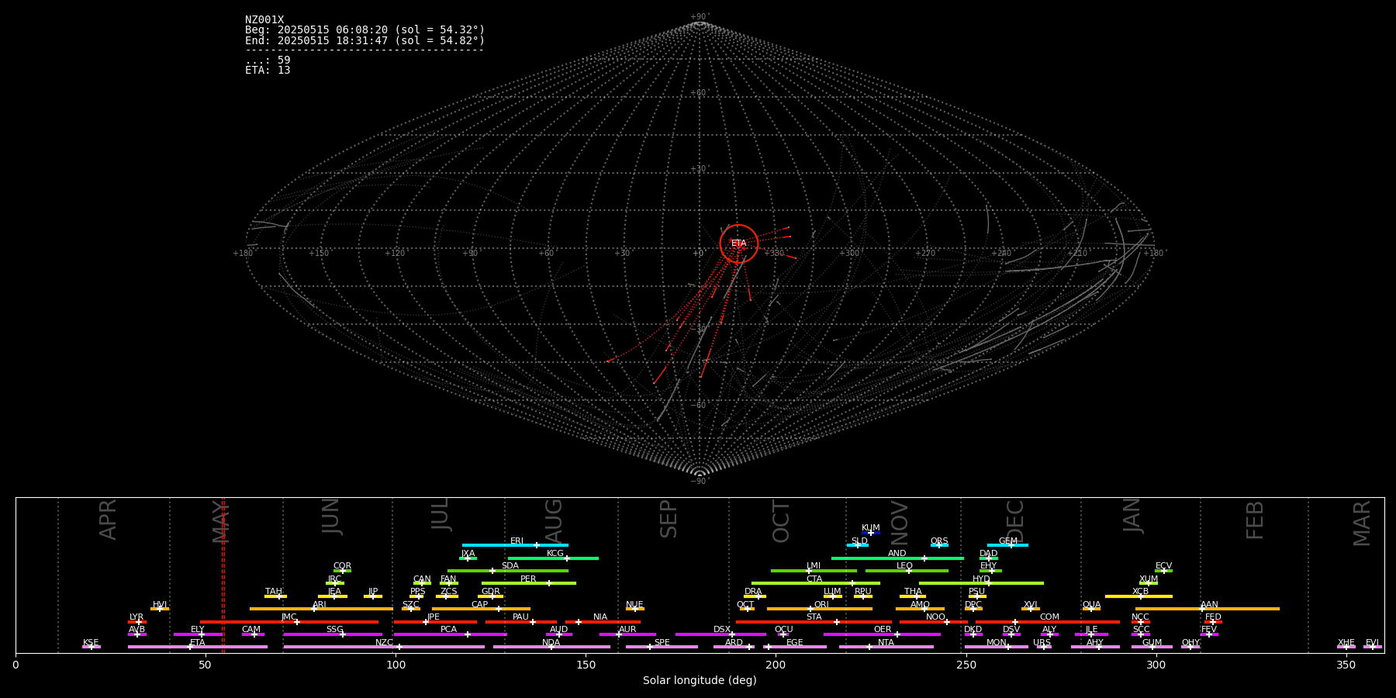Click the DRA shower label
The width and height of the screenshot is (1396, 698).
753,592
